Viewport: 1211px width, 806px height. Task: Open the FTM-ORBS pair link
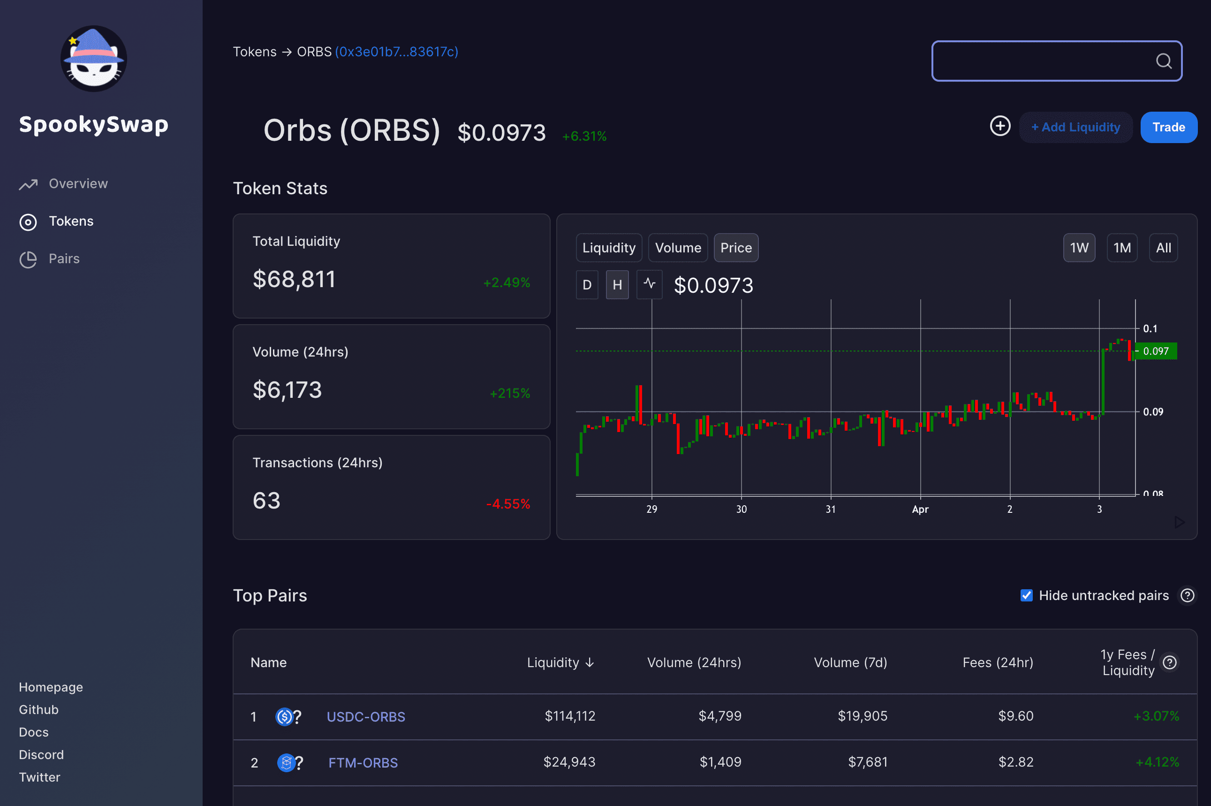coord(363,762)
